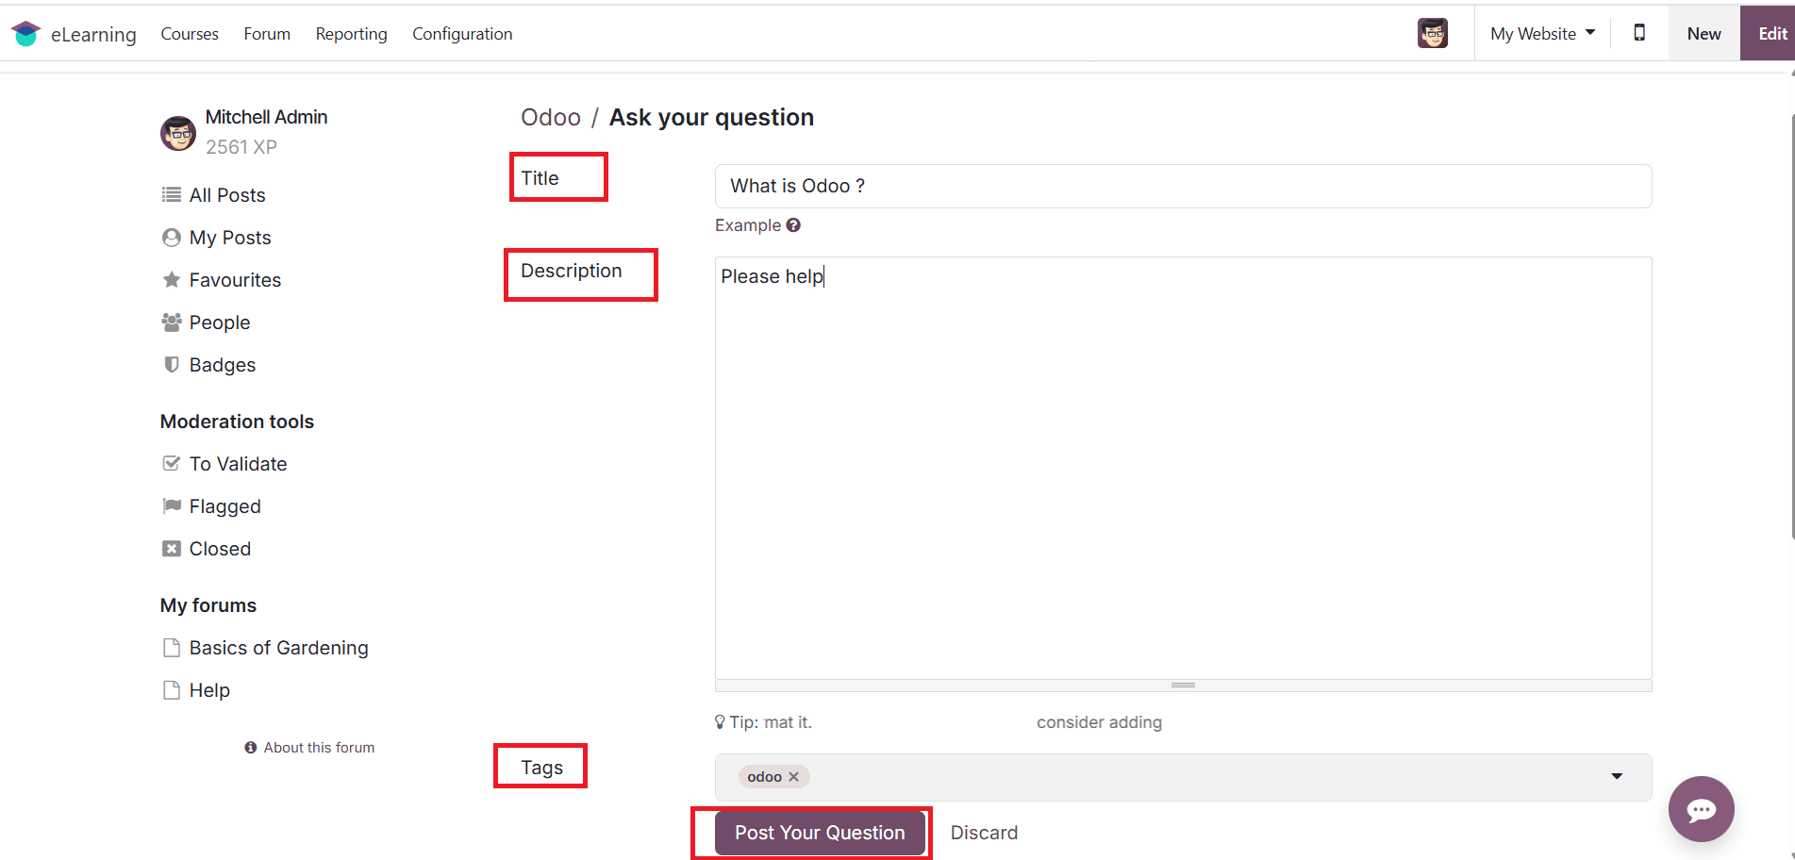This screenshot has width=1795, height=860.
Task: Click the Badges shield icon
Action: [172, 365]
